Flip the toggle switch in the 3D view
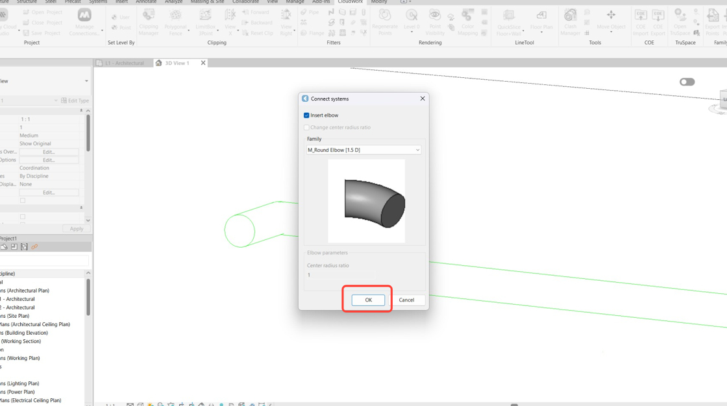Viewport: 727px width, 406px height. pyautogui.click(x=687, y=82)
